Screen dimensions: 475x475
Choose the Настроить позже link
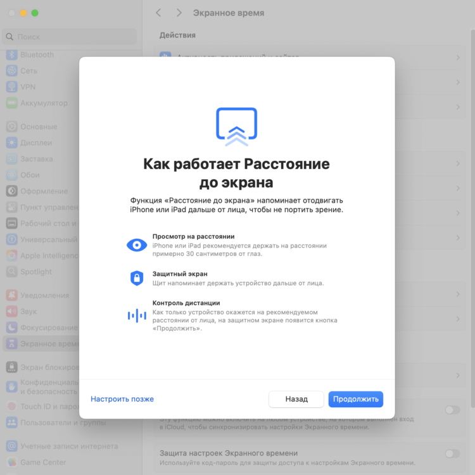pos(122,399)
